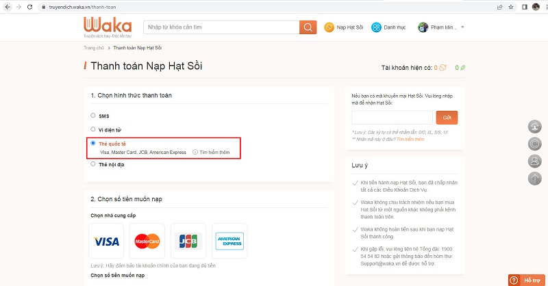Select Thẻ quốc tế radio button
This screenshot has width=548, height=286.
coord(93,144)
